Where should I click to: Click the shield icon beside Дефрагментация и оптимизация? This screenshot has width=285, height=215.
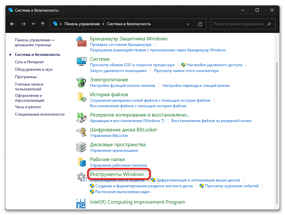coord(153,180)
